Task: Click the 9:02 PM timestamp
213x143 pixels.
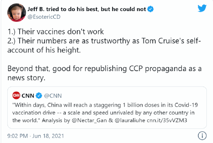Action: click(18, 136)
